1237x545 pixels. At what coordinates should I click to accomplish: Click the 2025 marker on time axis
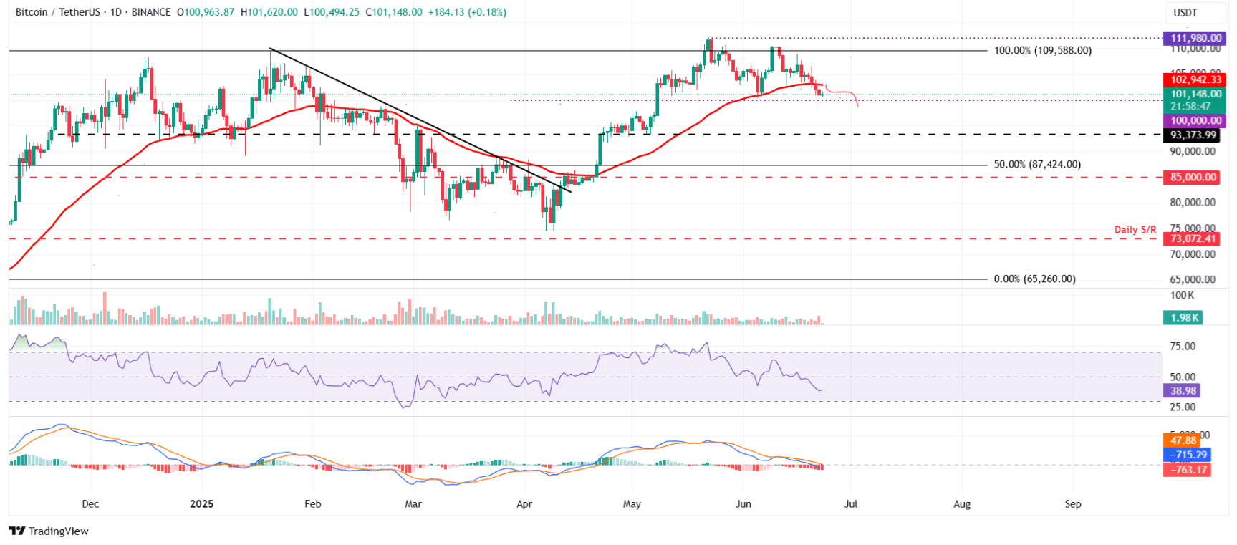202,503
